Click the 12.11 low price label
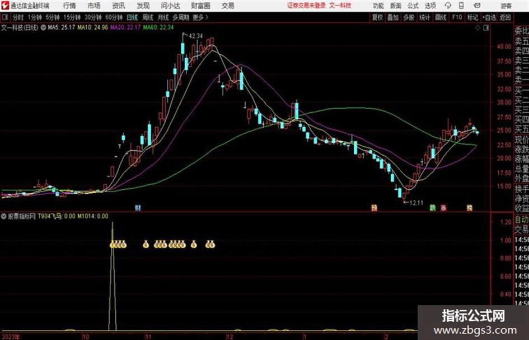The height and width of the screenshot is (340, 529). 415,203
